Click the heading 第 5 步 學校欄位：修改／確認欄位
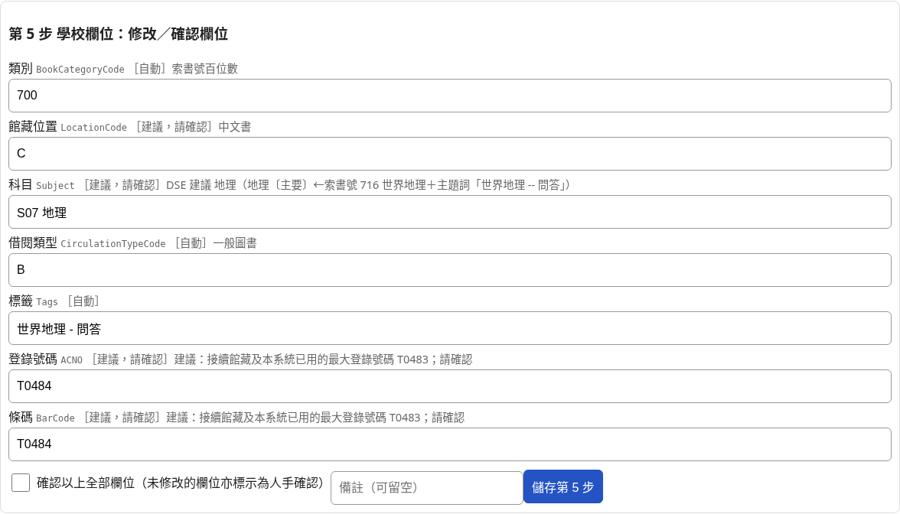The image size is (900, 514). click(x=118, y=34)
